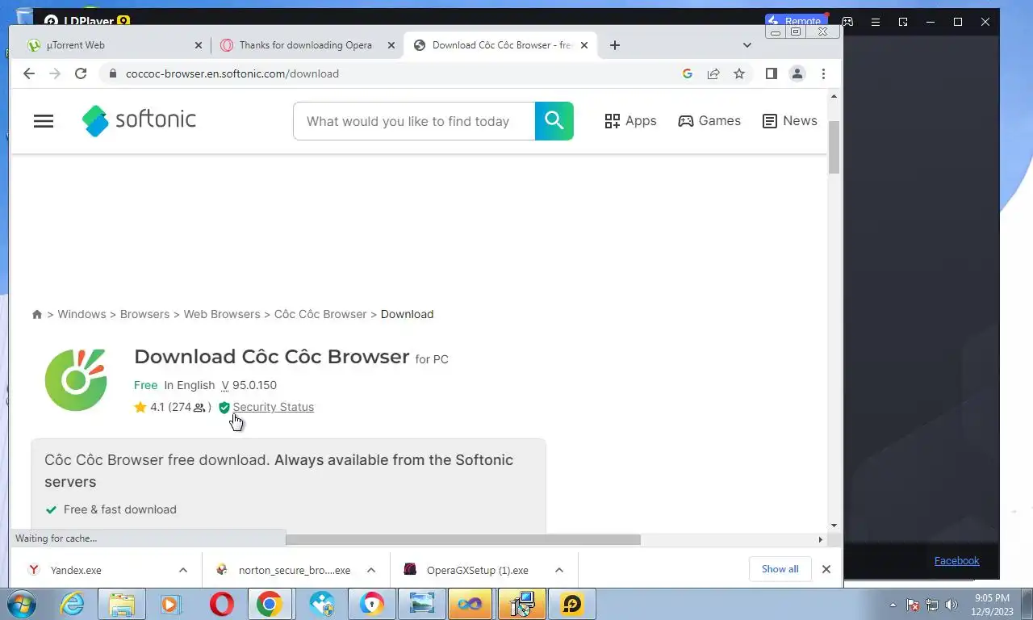Open the Softonic hamburger menu

[44, 121]
